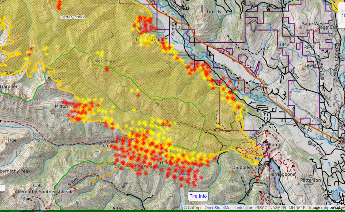This screenshot has height=212, width=345.
Task: Click the Cedar Creek place label
Action: [x=73, y=17]
